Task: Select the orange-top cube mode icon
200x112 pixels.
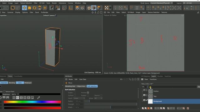Action: (x=99, y=8)
